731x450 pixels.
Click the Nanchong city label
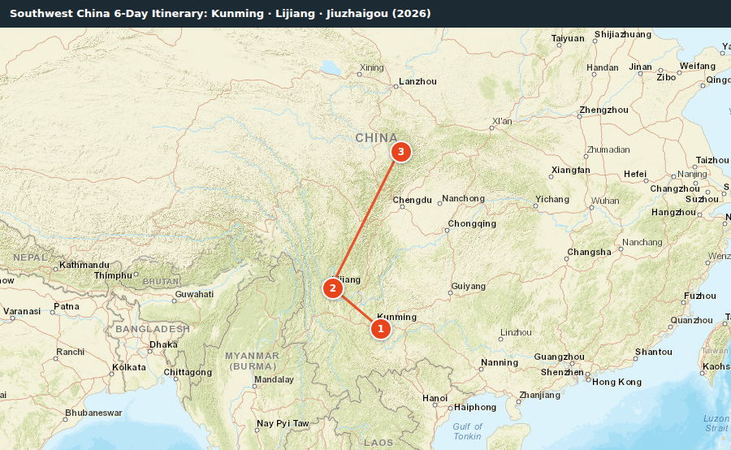pos(464,199)
